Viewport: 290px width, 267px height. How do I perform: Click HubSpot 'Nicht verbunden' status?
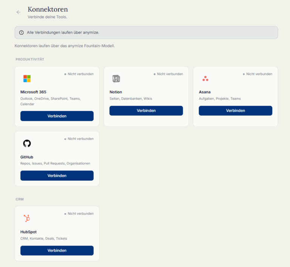[79, 214]
